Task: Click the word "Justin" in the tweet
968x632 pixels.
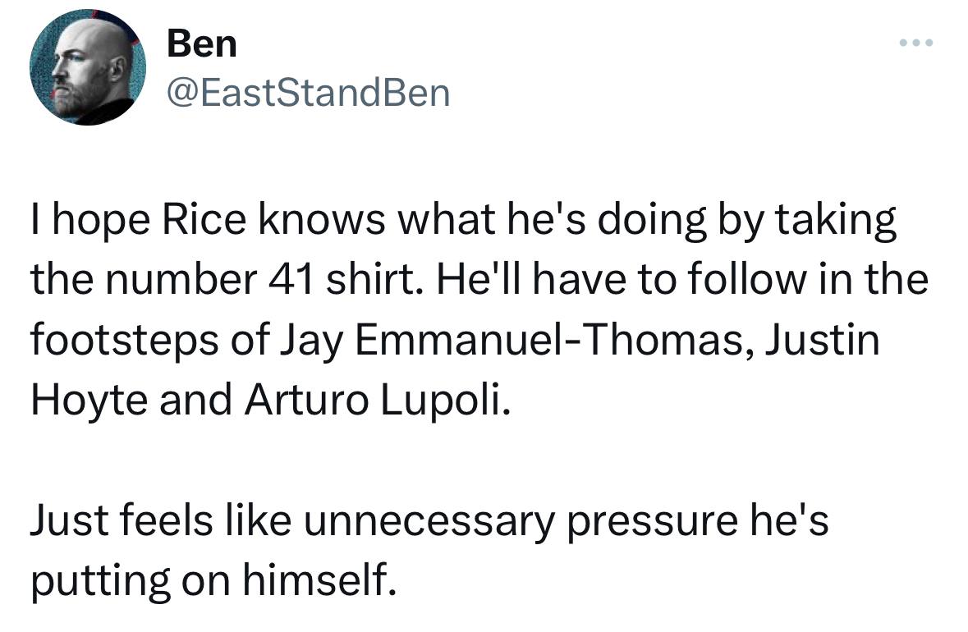Action: coord(821,341)
